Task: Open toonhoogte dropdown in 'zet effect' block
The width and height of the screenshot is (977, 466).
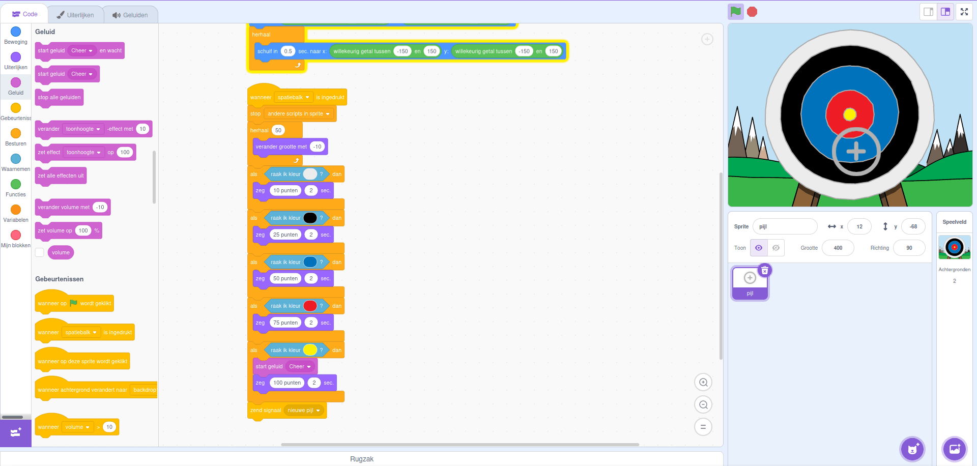Action: (83, 152)
